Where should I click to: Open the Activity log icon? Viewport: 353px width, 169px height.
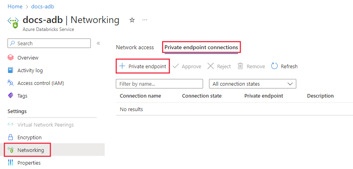pos(11,71)
